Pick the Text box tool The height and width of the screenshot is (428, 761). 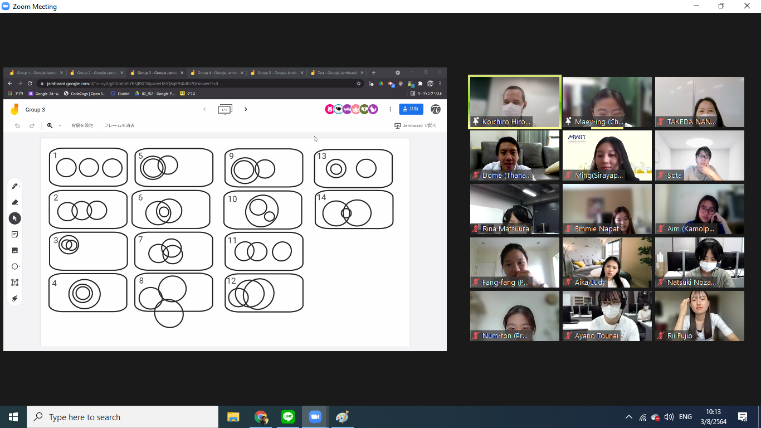[x=15, y=283]
